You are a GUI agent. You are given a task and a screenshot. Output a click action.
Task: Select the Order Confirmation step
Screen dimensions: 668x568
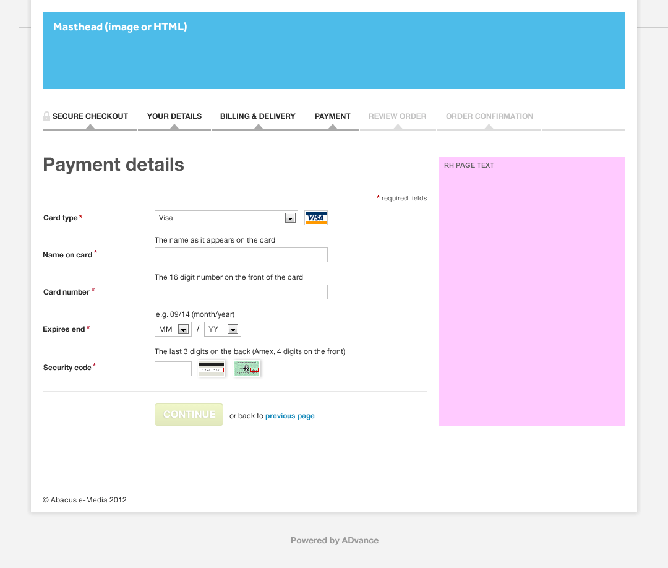point(489,116)
